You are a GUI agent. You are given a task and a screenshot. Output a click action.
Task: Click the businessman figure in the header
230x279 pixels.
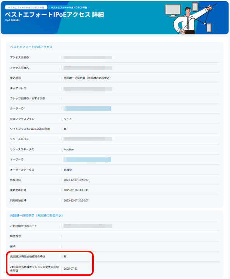[189, 21]
